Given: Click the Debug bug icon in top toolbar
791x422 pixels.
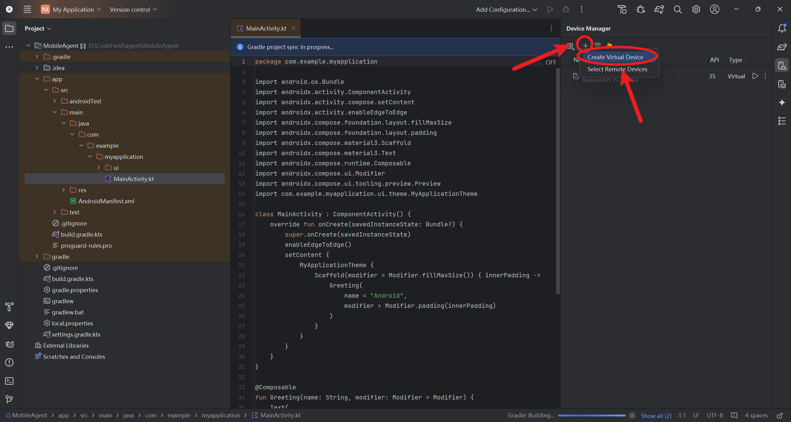Looking at the screenshot, I should (x=566, y=9).
